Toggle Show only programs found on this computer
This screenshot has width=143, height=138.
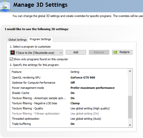click(11, 59)
